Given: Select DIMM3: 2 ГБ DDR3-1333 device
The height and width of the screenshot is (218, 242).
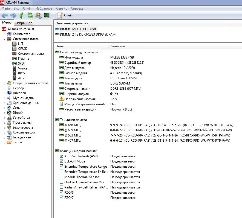Looking at the screenshot, I should click(x=85, y=34).
